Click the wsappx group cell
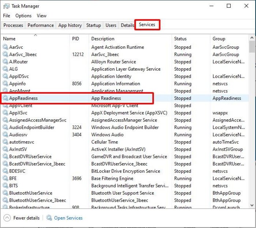This screenshot has height=228, width=256. point(220,113)
